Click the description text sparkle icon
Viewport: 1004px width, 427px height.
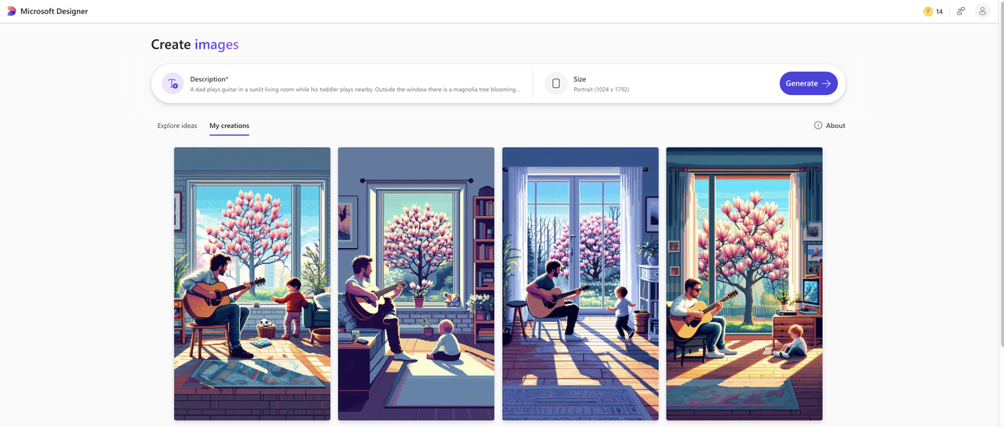click(173, 83)
